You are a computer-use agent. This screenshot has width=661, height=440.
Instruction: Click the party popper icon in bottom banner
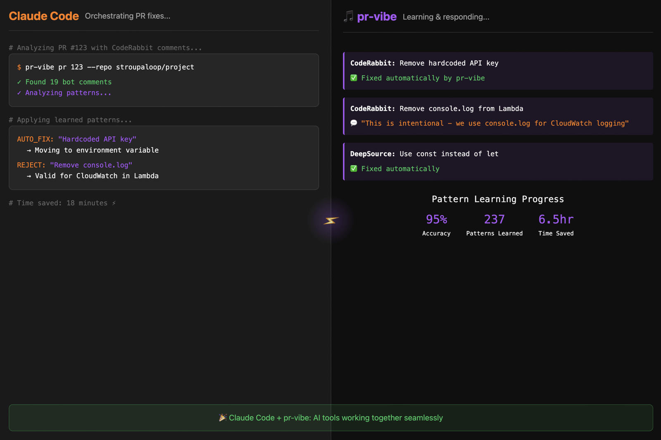pyautogui.click(x=223, y=418)
